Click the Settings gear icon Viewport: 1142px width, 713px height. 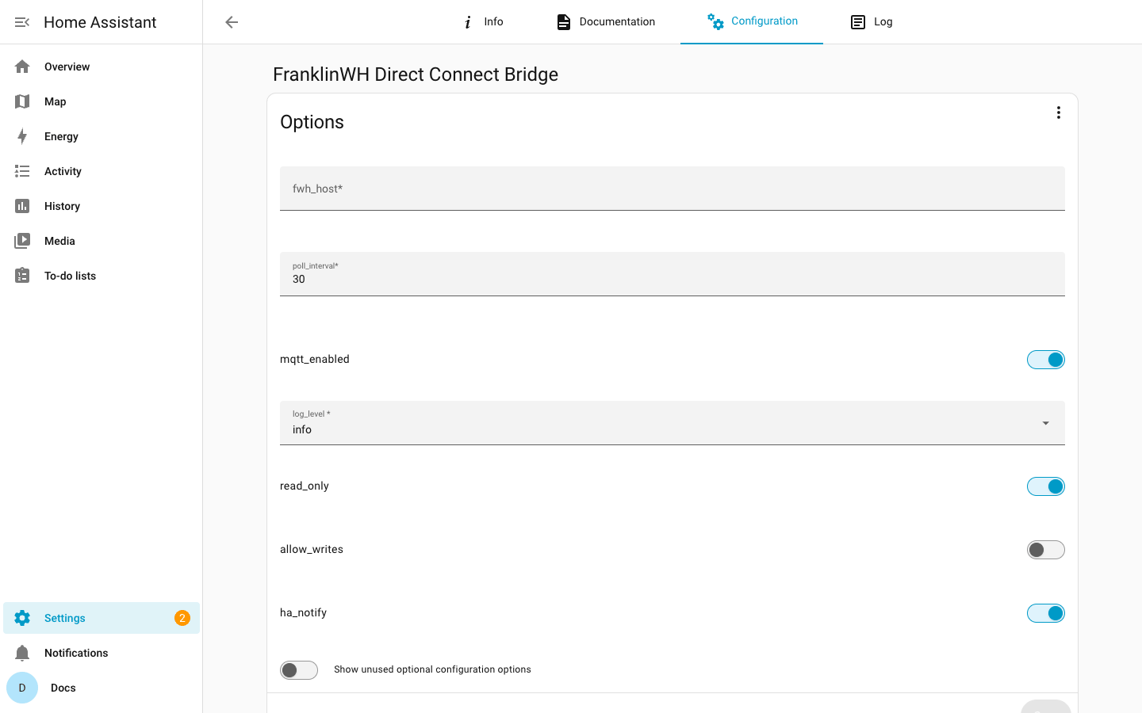click(22, 618)
